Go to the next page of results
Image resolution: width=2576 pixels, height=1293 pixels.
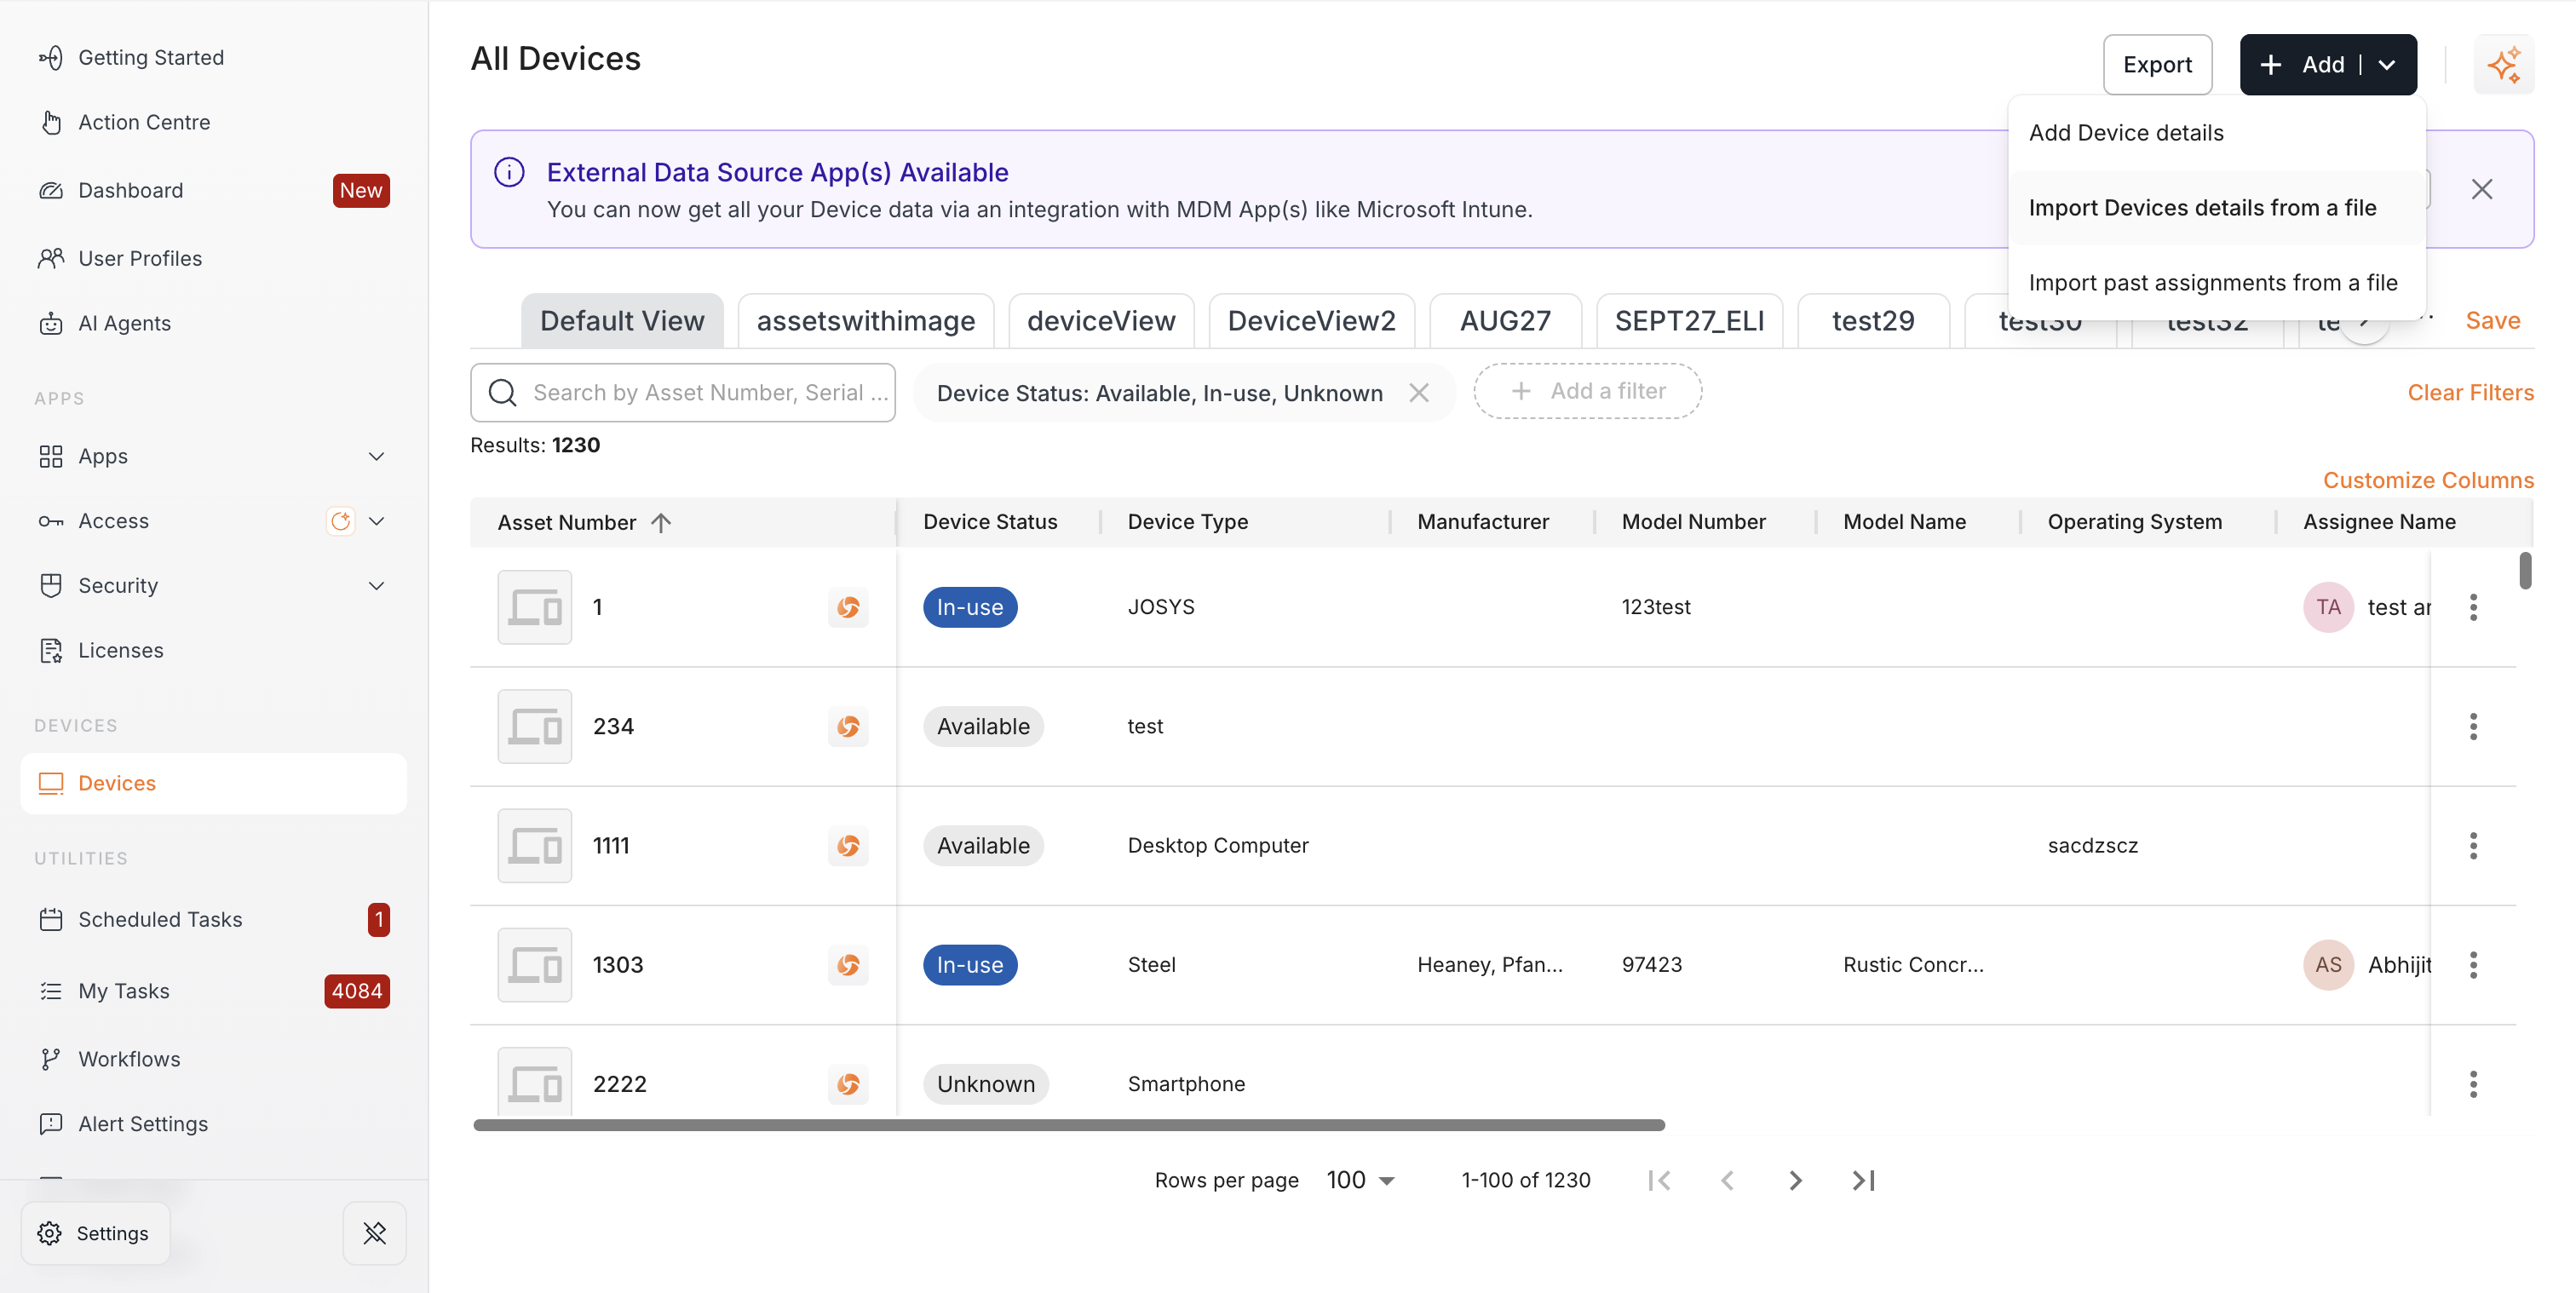pyautogui.click(x=1795, y=1180)
